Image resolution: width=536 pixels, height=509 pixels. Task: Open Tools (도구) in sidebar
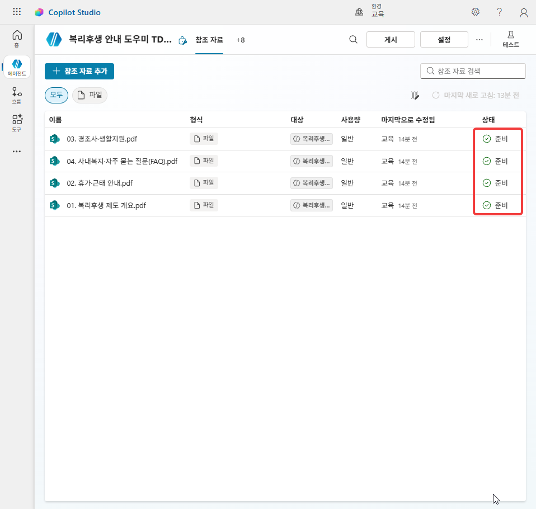point(17,123)
